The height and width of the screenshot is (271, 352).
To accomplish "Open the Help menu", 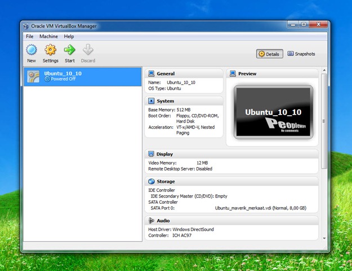I will (69, 37).
